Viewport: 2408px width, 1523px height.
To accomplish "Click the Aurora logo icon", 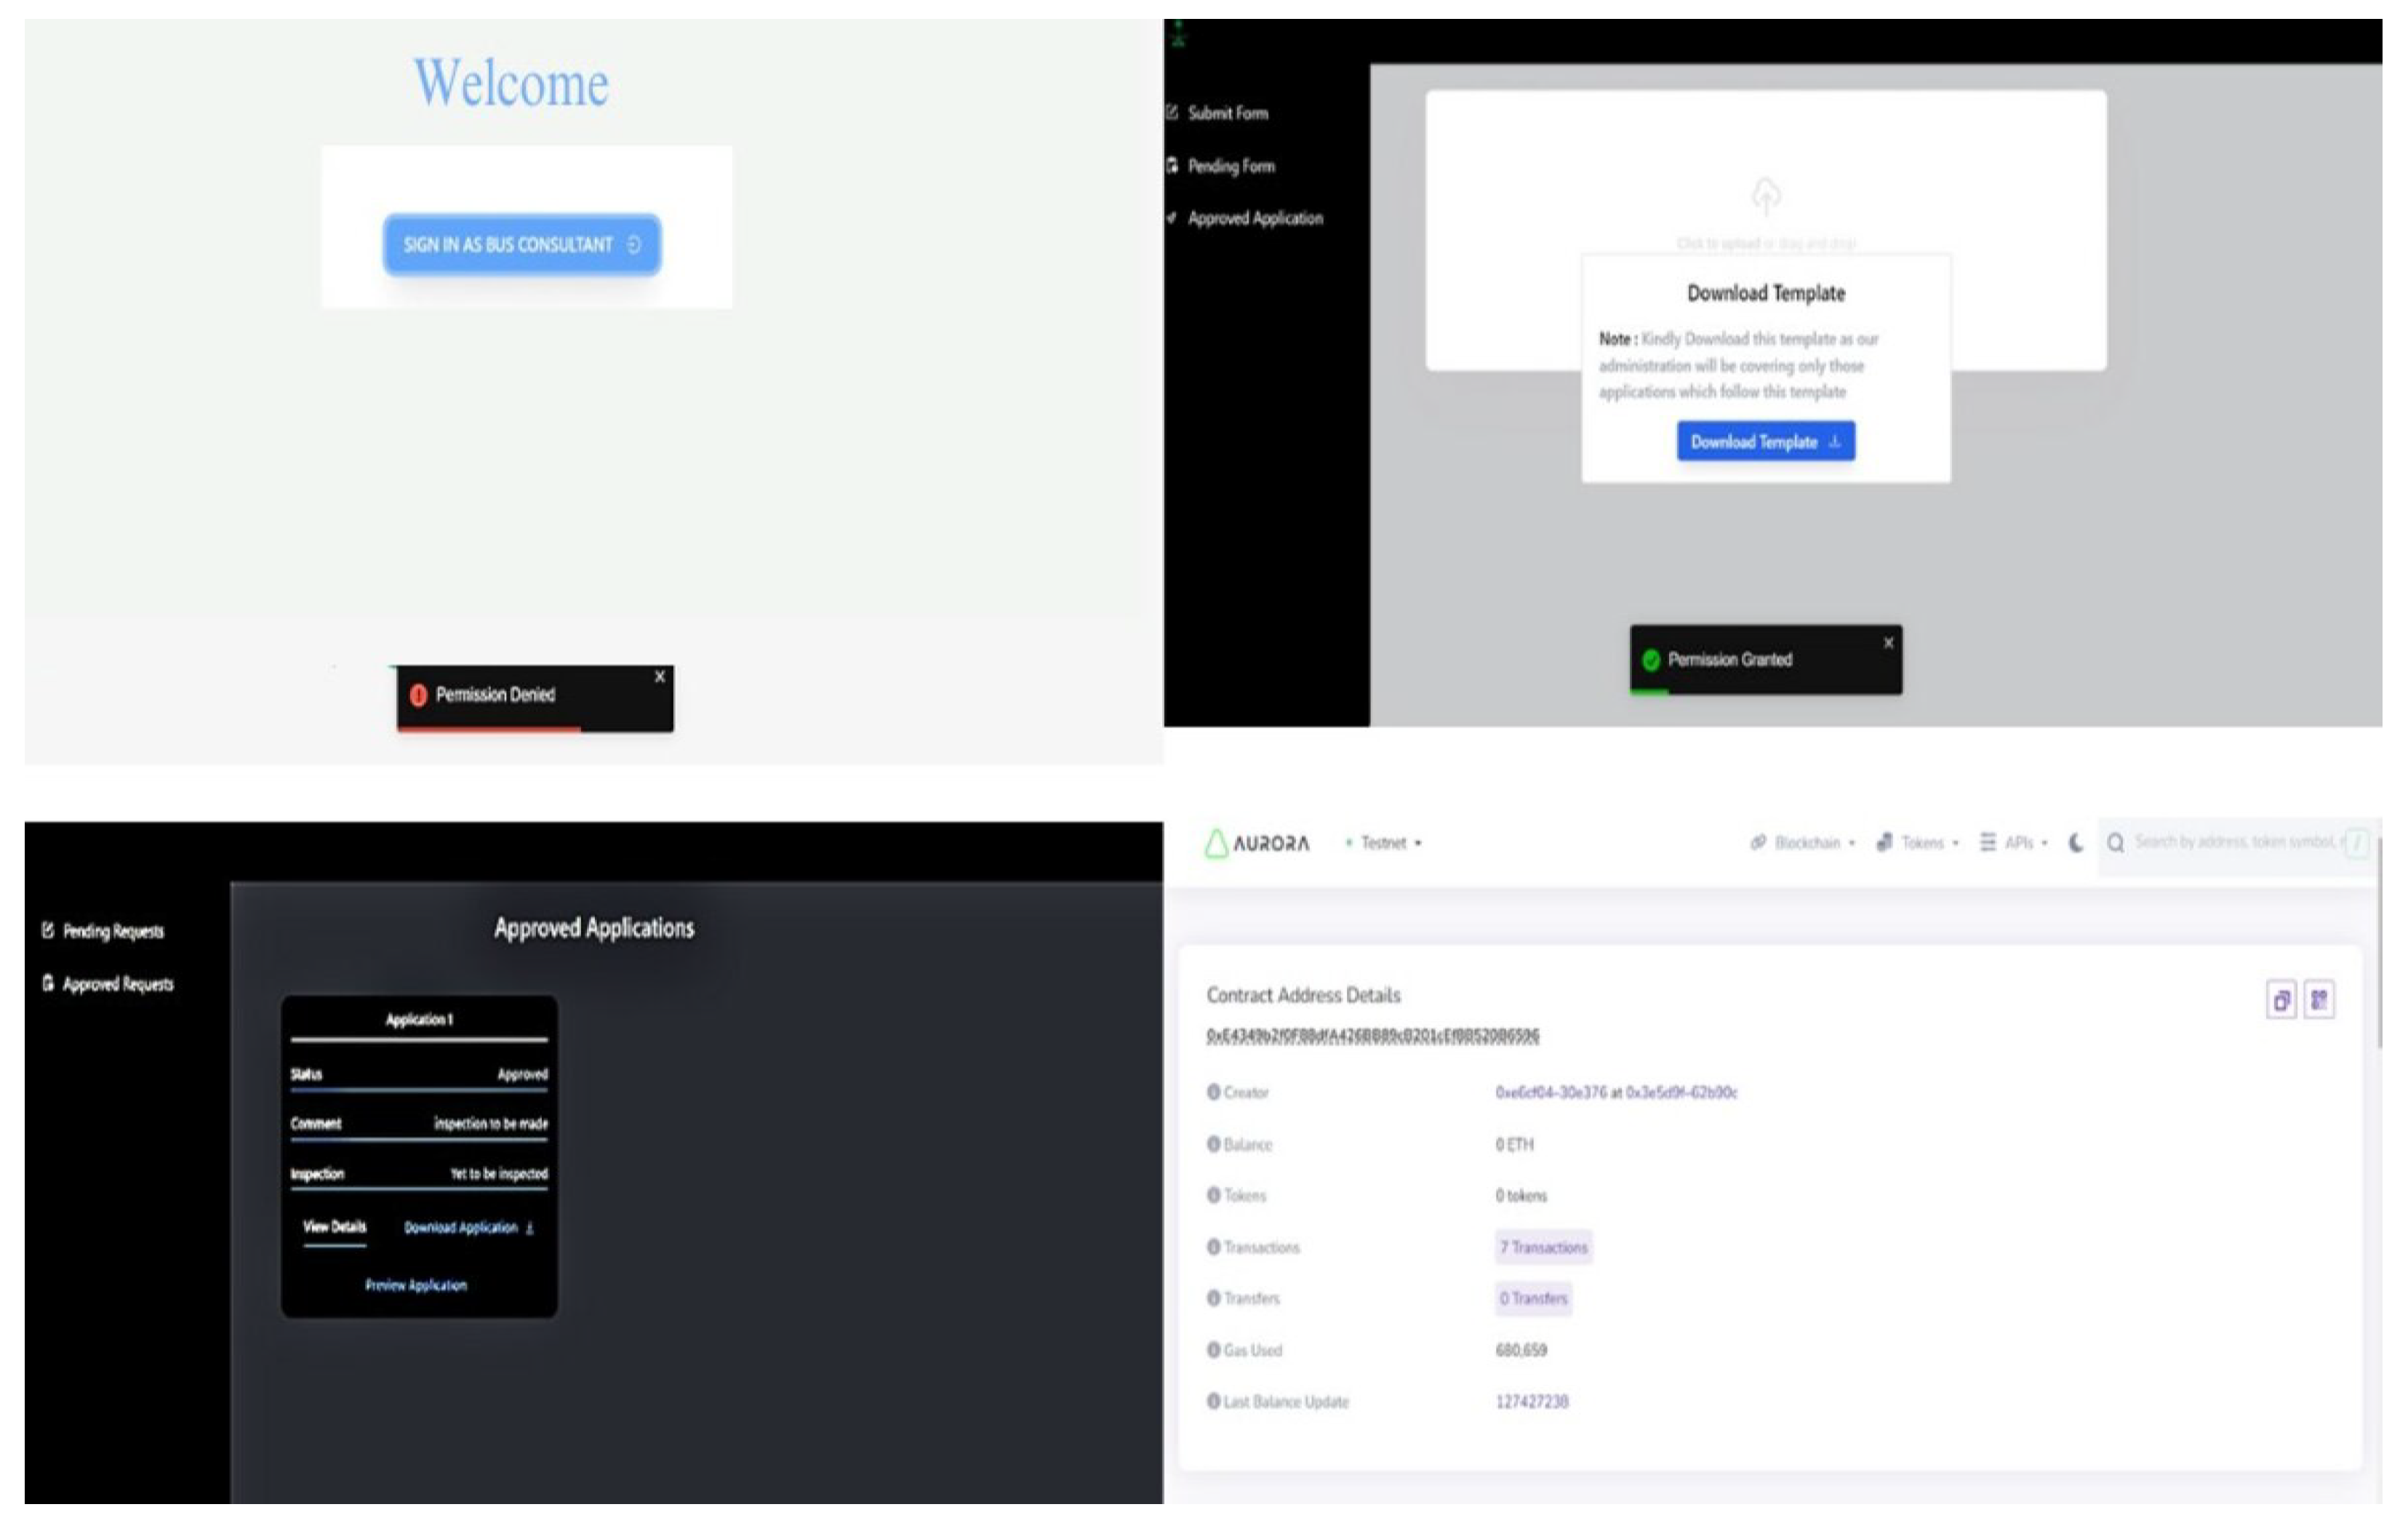I will [x=1216, y=844].
